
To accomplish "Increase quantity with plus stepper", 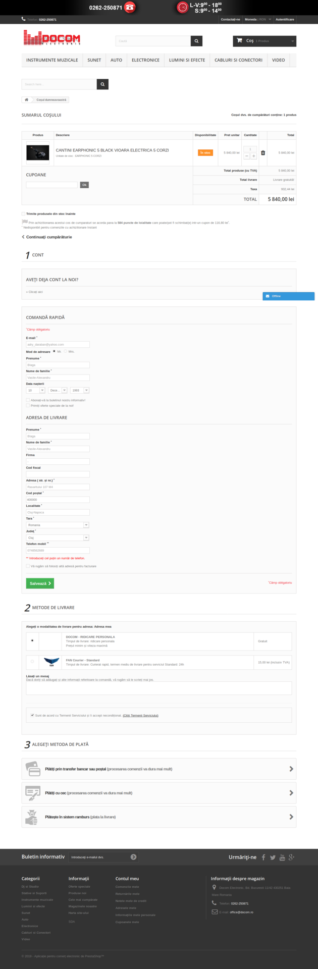I will click(x=254, y=156).
